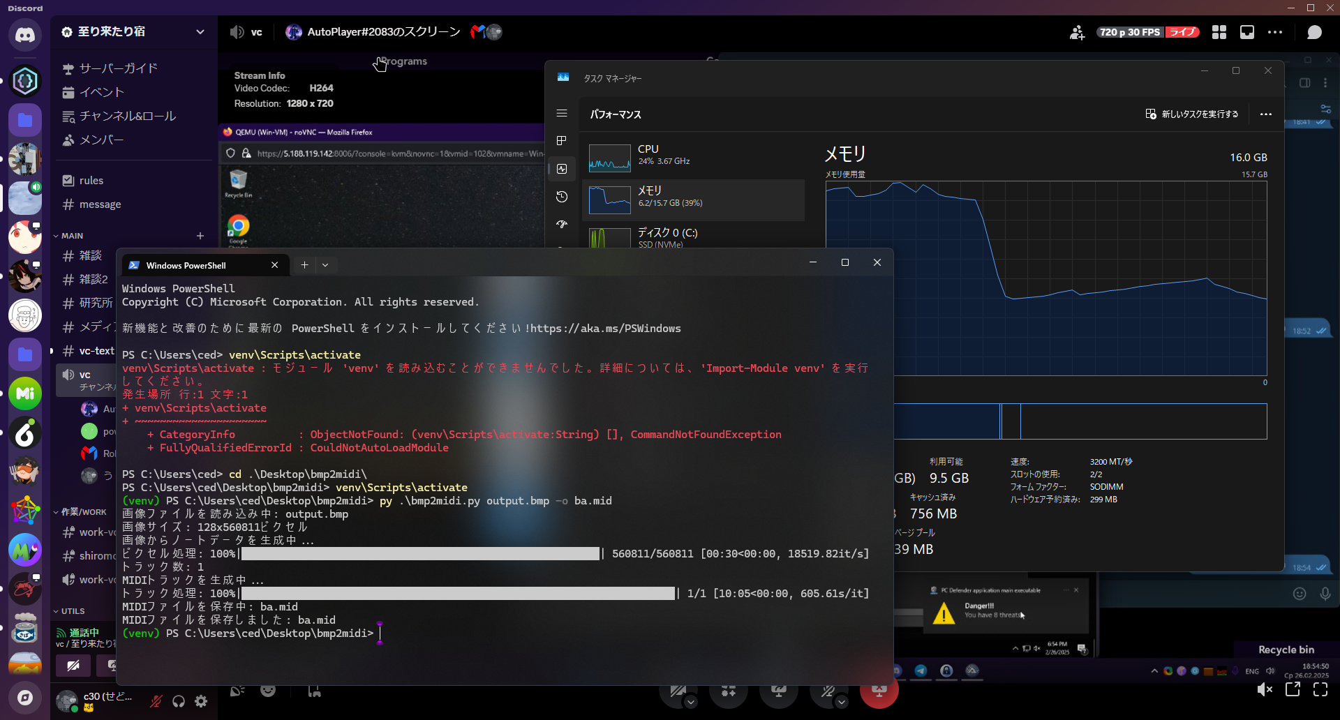Click the invite people icon in voice header
The width and height of the screenshot is (1340, 720).
coord(1077,32)
